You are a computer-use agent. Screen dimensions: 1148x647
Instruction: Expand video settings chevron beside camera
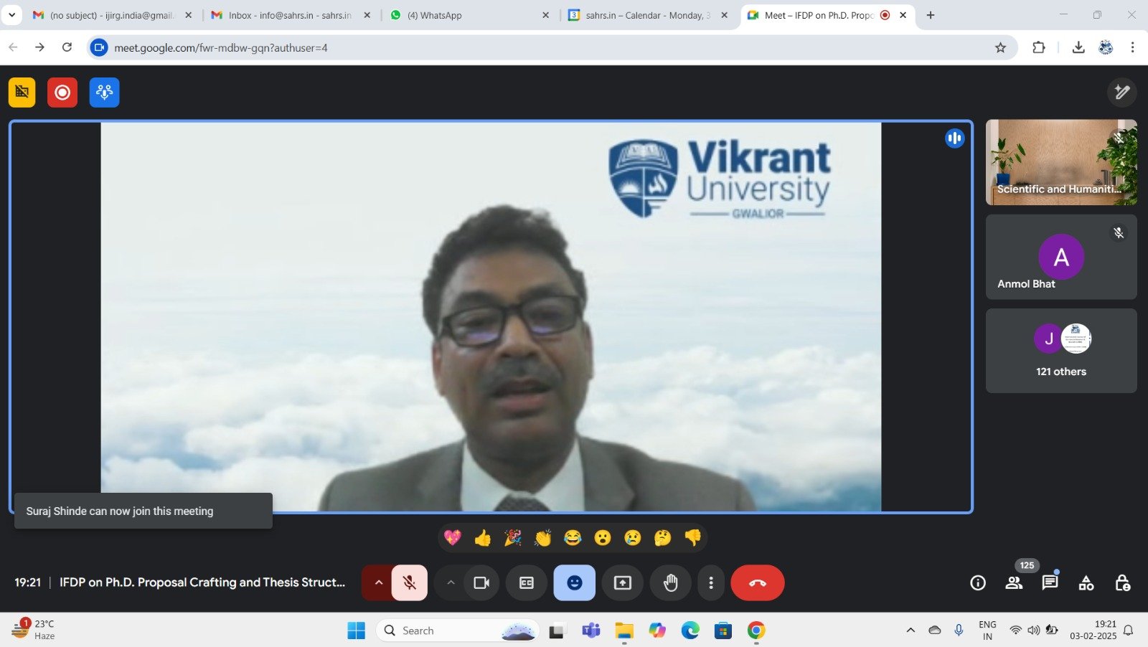tap(451, 583)
